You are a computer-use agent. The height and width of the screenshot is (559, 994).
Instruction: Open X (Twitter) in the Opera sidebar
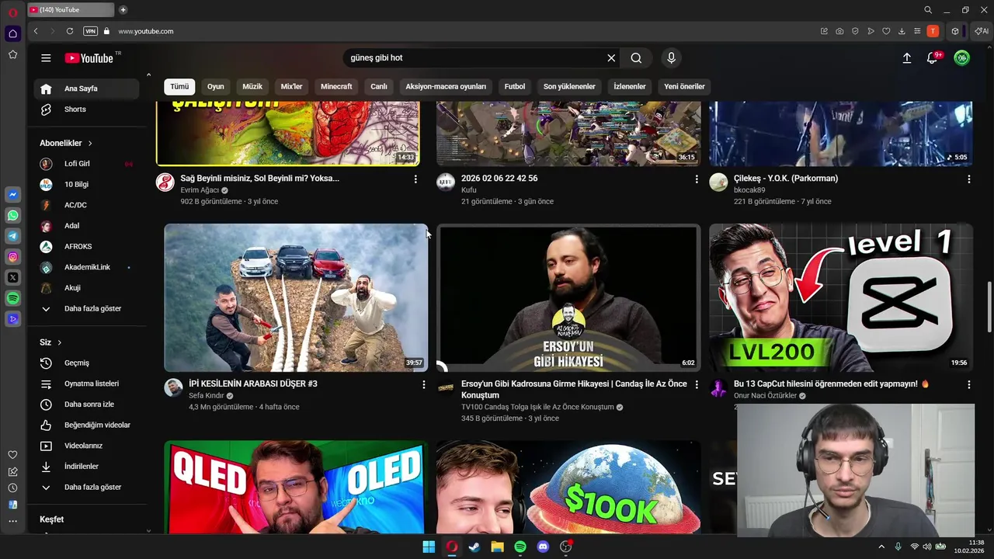[x=12, y=277]
